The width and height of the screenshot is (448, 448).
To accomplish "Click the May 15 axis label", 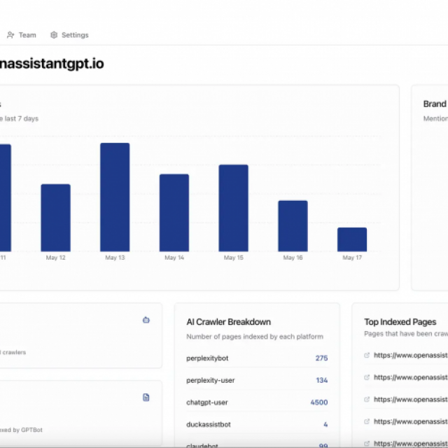I will point(233,258).
